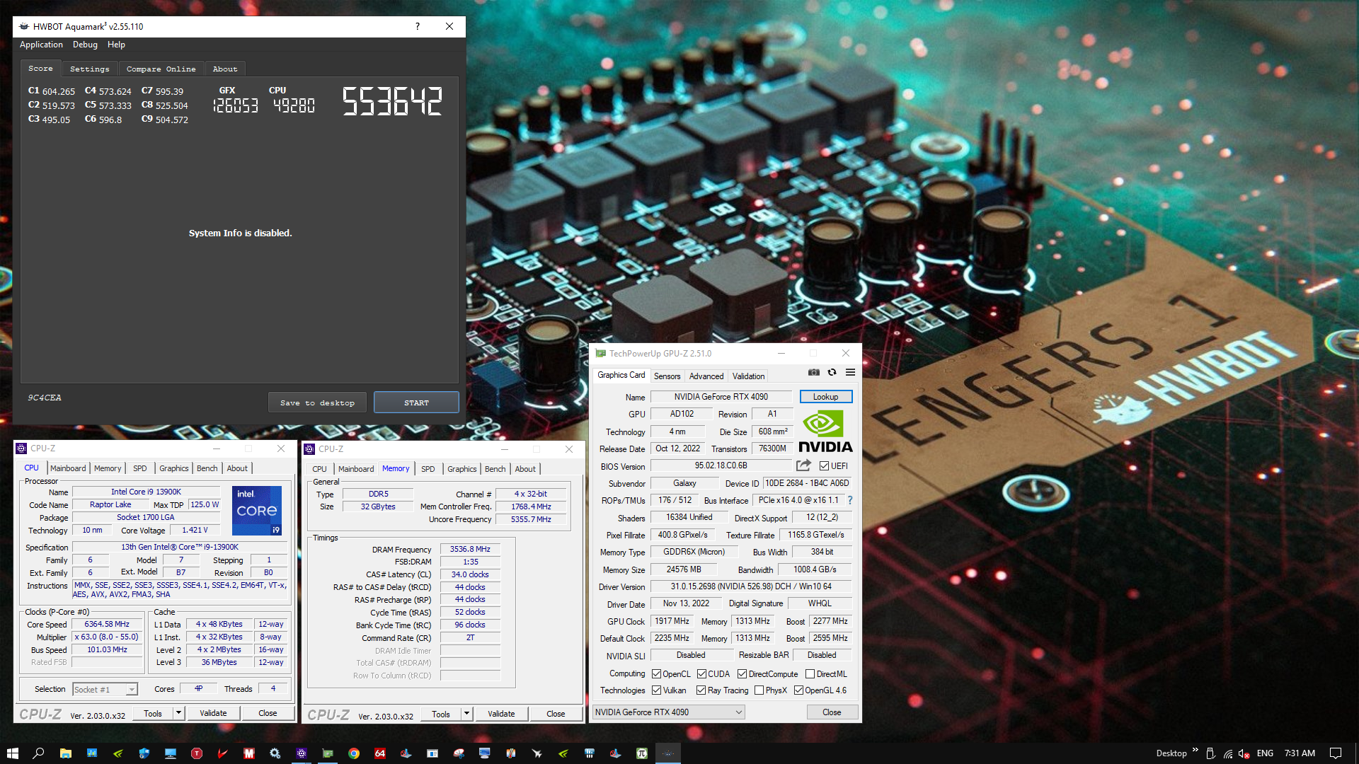Open the Advanced tab in GPU-Z
The image size is (1359, 764).
706,376
